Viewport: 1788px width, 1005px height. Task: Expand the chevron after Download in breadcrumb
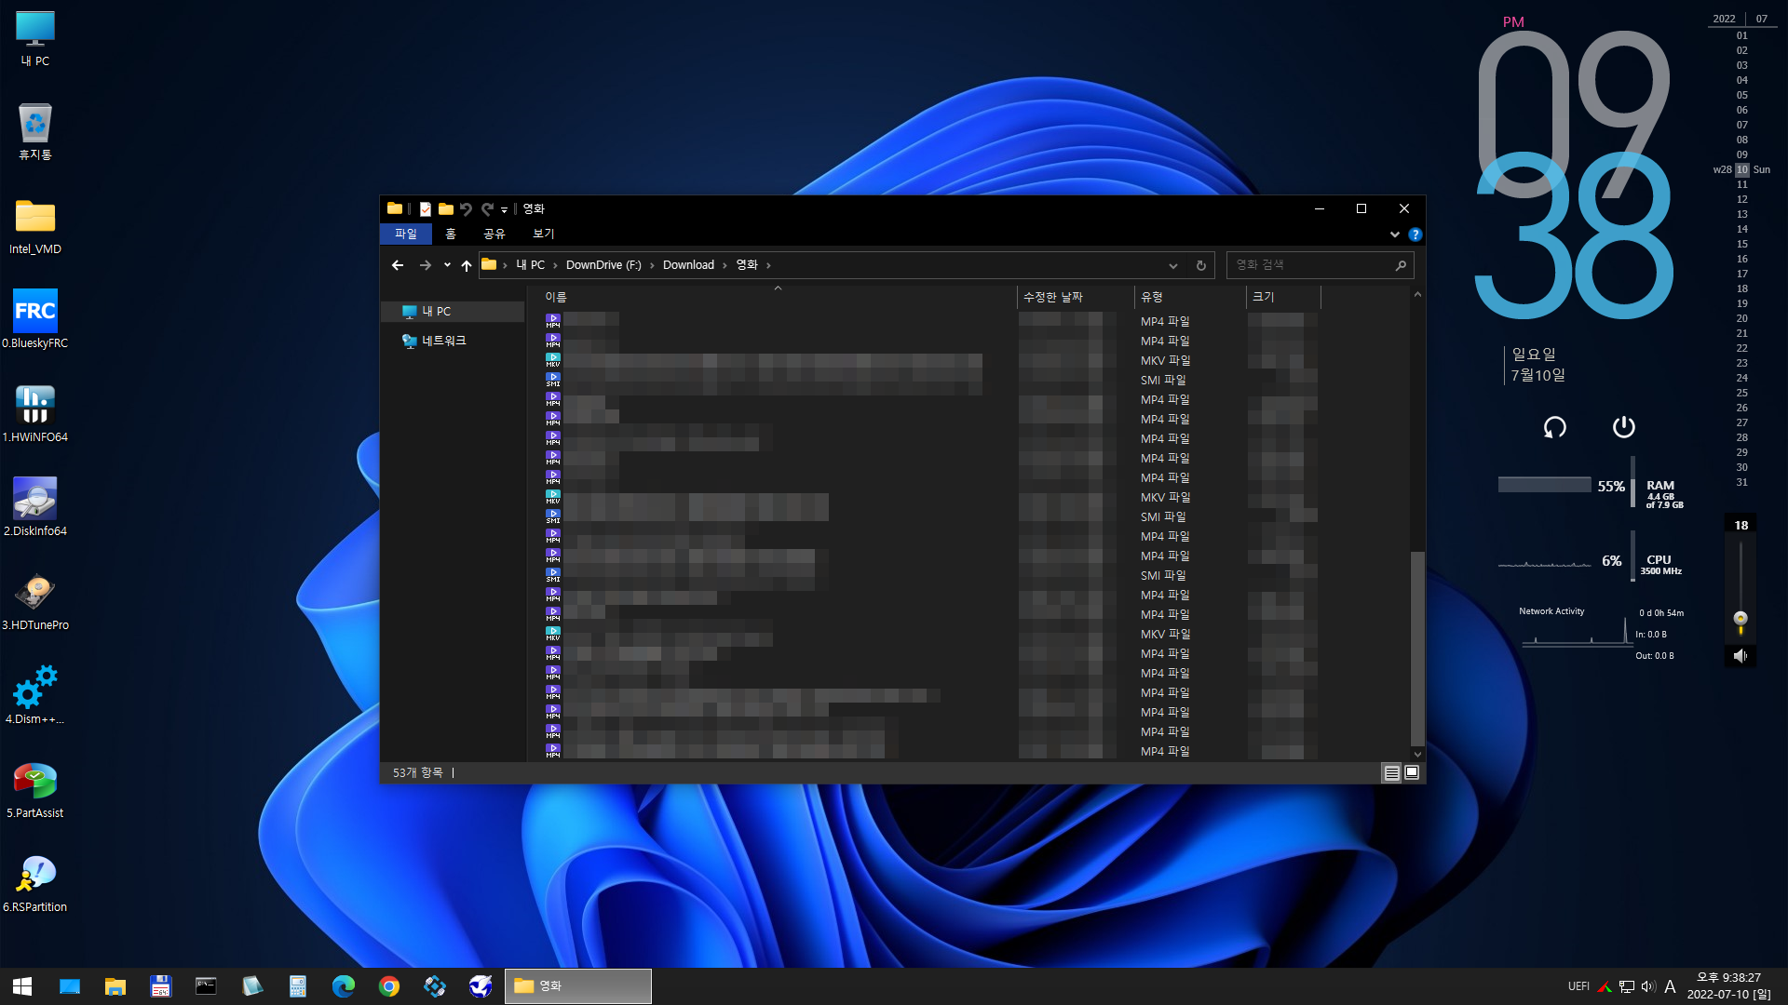(725, 265)
